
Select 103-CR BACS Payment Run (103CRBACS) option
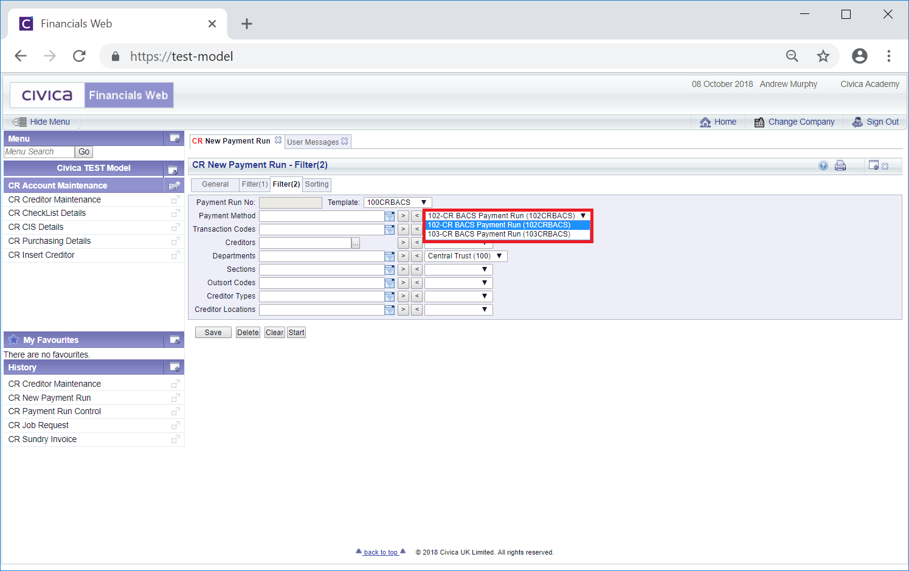pos(508,234)
